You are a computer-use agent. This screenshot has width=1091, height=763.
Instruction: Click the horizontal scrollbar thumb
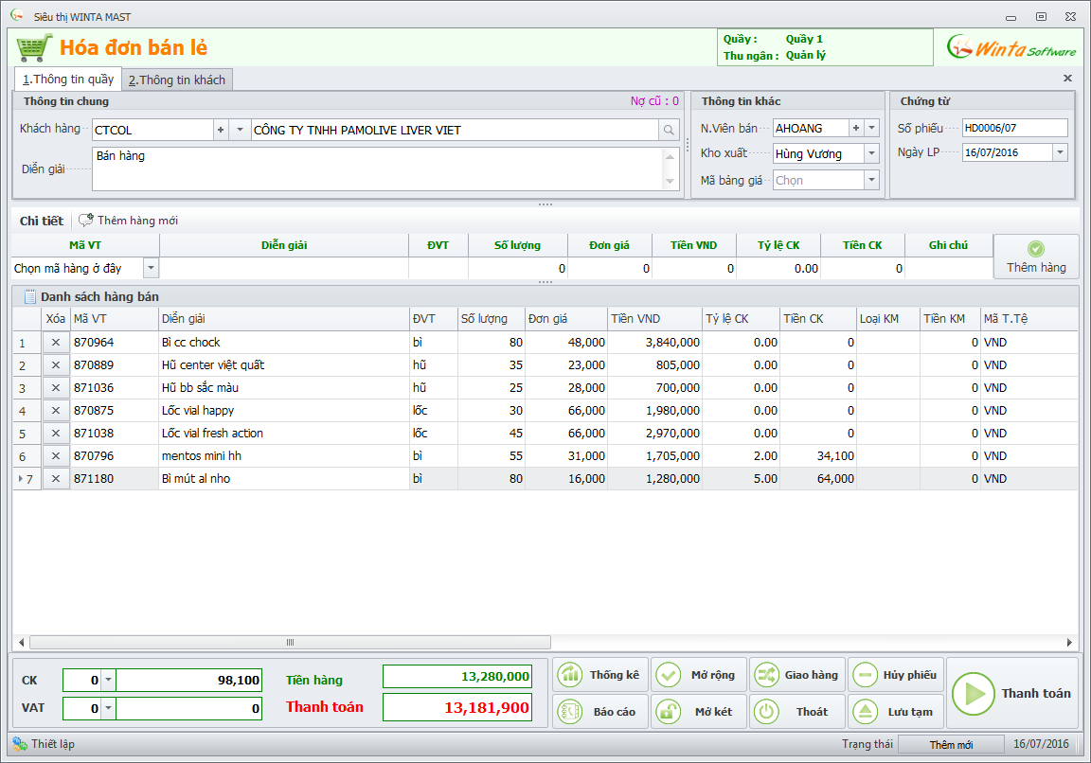(x=290, y=642)
